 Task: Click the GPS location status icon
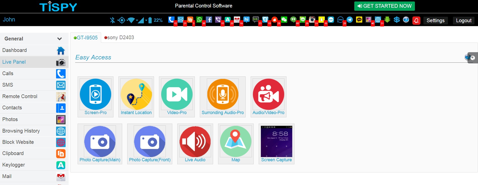click(x=122, y=20)
